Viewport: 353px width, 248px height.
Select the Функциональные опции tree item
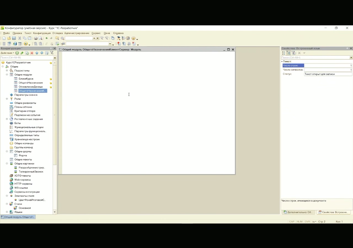click(x=29, y=127)
